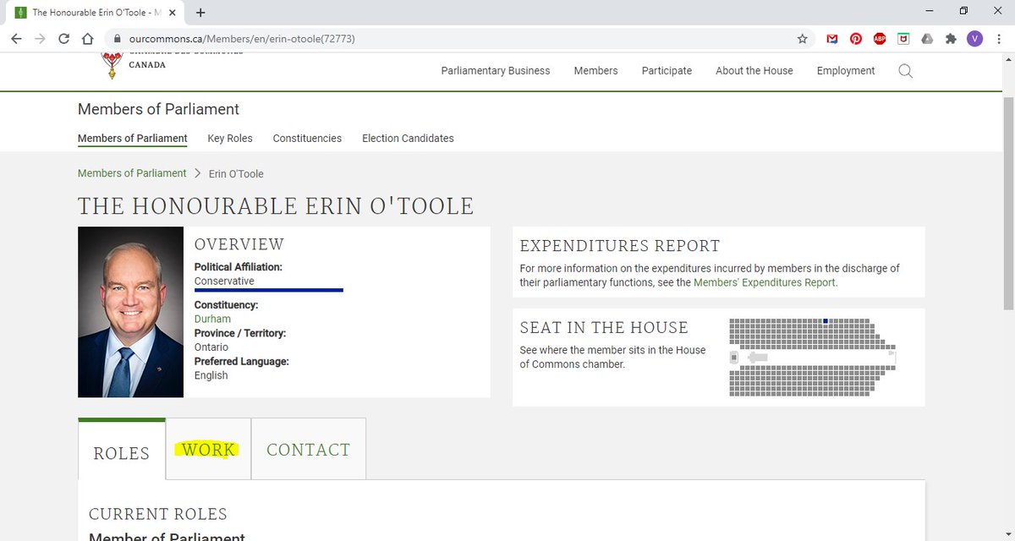Click the House chamber seating diagram

[813, 357]
